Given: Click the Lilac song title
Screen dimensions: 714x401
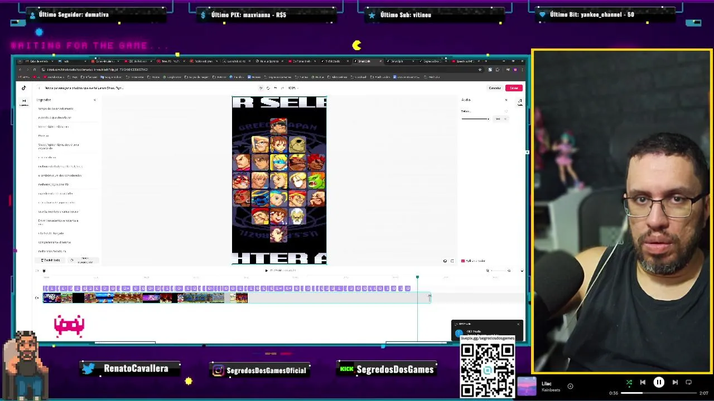Looking at the screenshot, I should [x=547, y=384].
